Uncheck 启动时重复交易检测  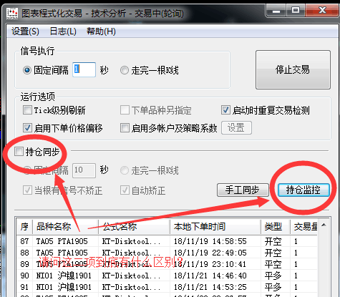(225, 110)
